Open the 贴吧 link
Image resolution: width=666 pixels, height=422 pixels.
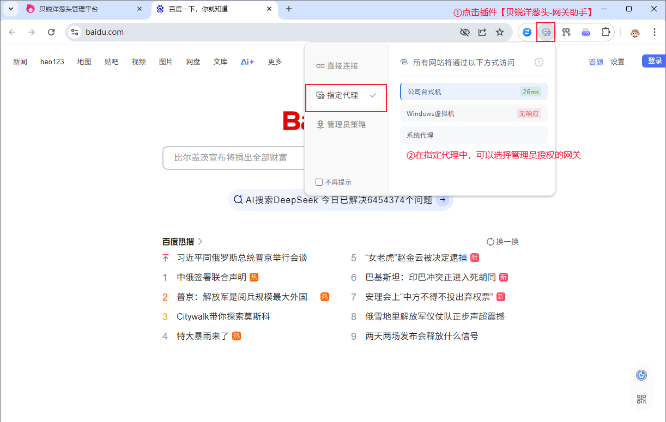click(x=111, y=62)
